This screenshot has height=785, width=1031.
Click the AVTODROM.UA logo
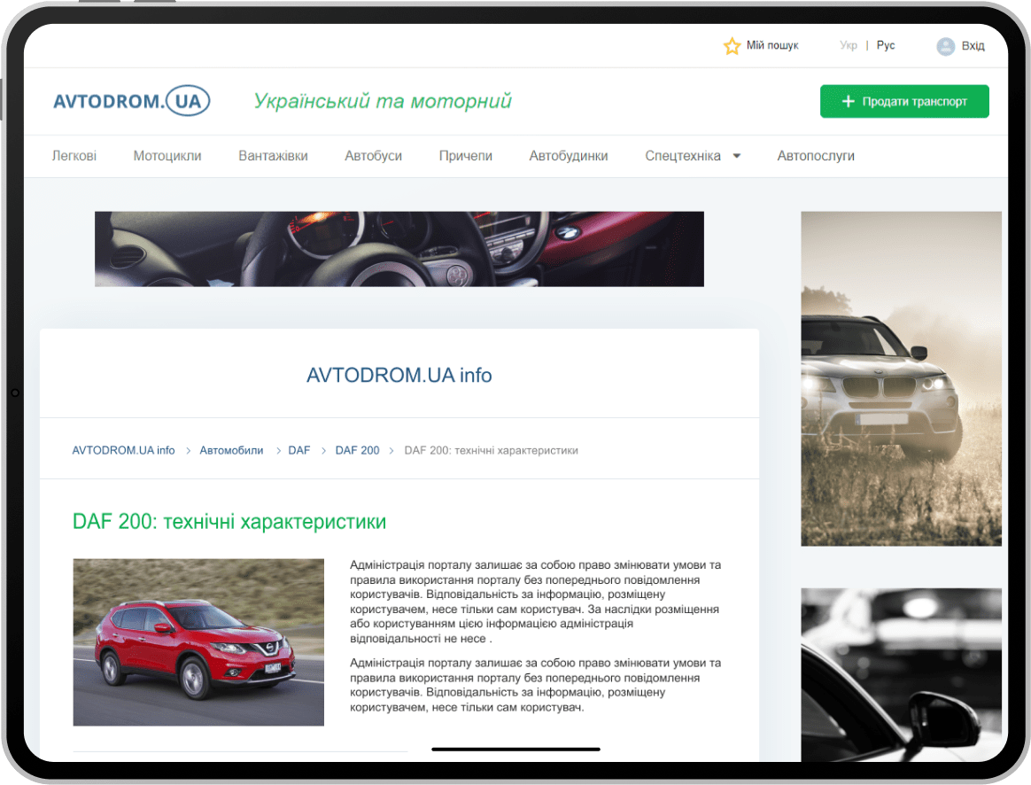pyautogui.click(x=131, y=101)
